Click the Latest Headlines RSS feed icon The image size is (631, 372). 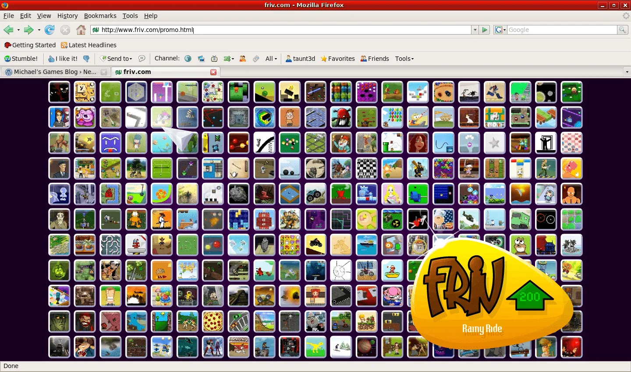[64, 45]
